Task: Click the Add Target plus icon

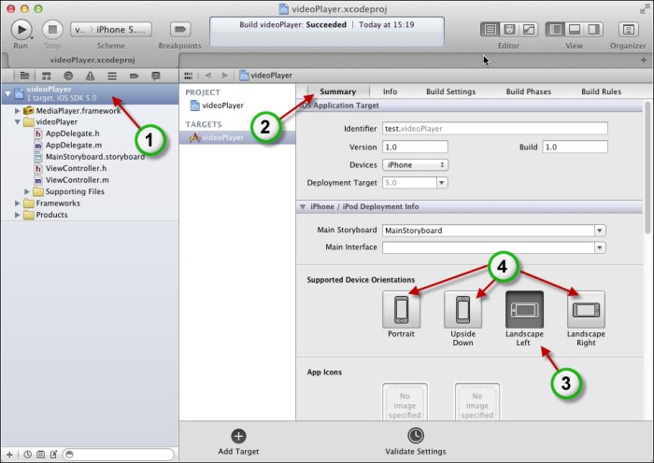Action: point(238,436)
